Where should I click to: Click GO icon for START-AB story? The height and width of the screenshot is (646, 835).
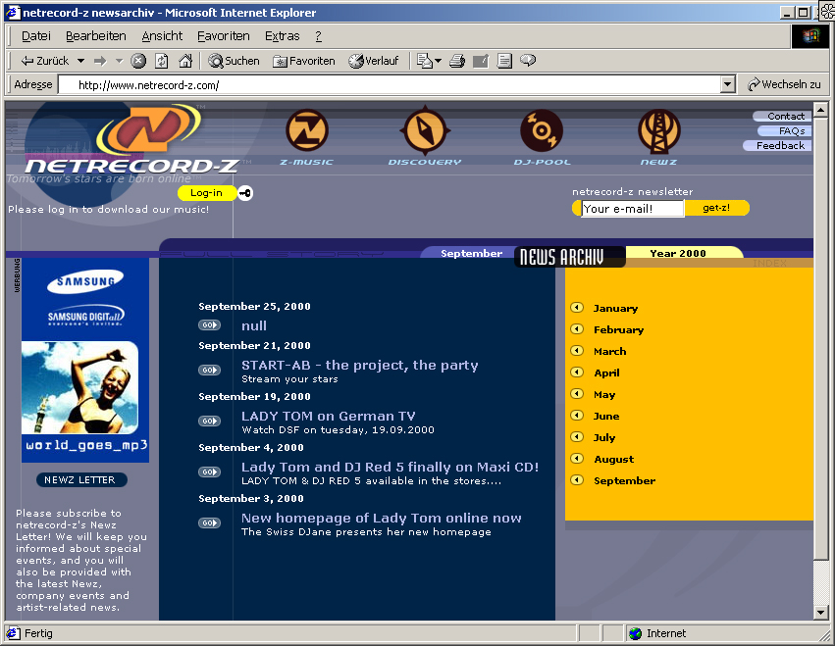(209, 370)
